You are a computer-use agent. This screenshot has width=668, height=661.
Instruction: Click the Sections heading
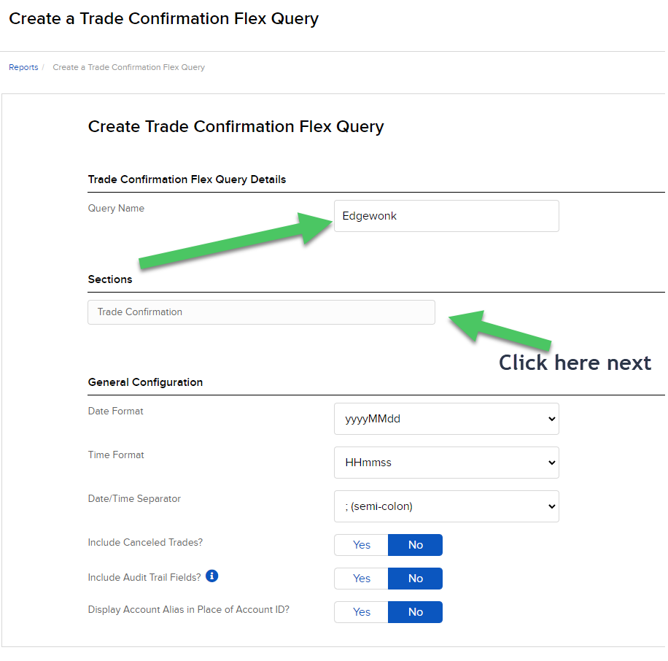tap(110, 279)
